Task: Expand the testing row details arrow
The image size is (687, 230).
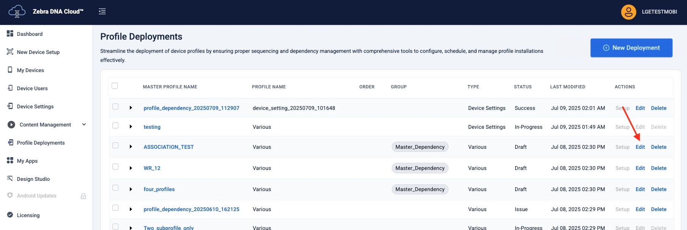Action: click(131, 127)
